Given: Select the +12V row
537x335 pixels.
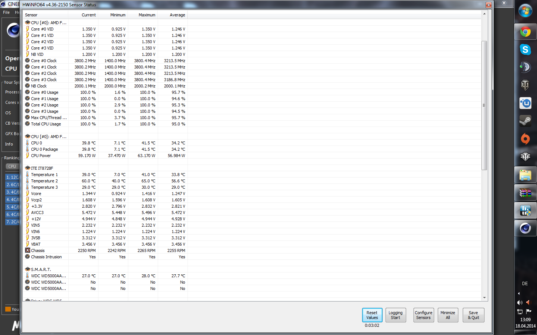Looking at the screenshot, I should (105, 219).
